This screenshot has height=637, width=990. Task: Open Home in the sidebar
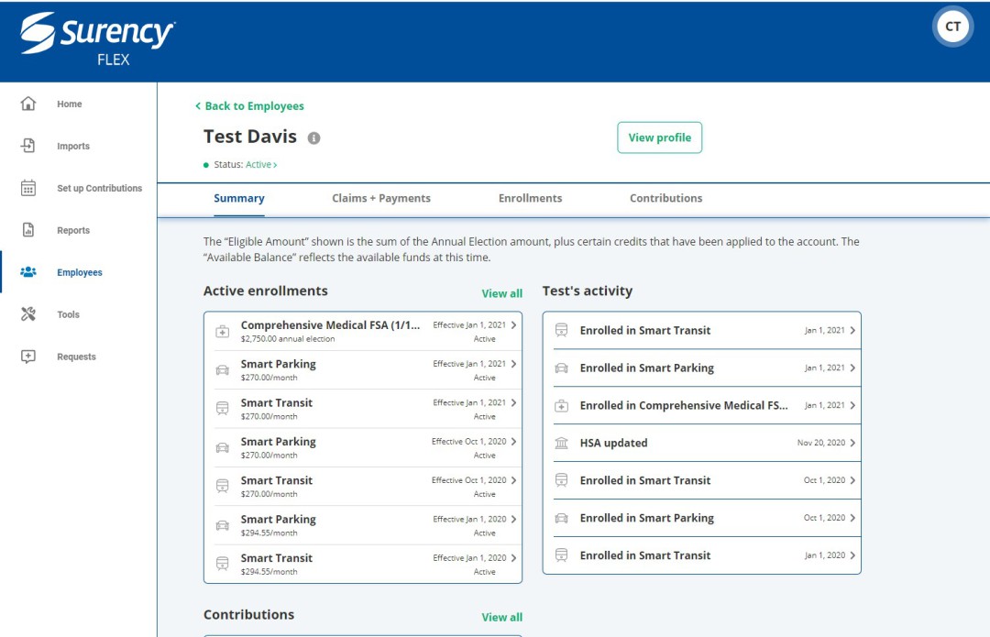pyautogui.click(x=70, y=104)
